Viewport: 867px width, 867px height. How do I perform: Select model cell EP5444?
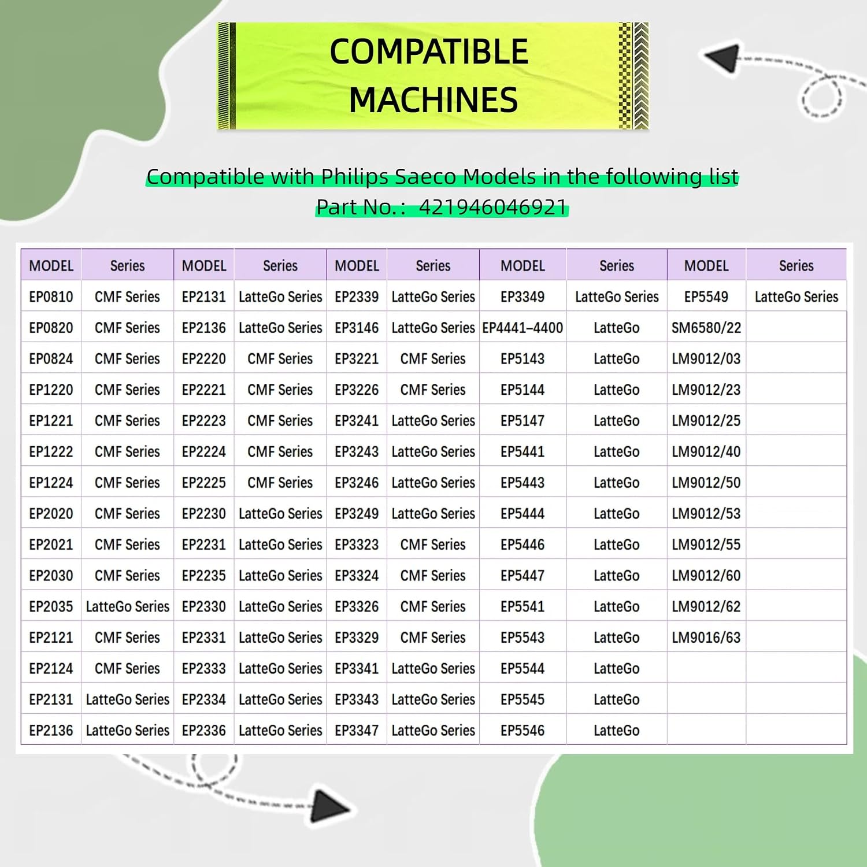click(x=523, y=514)
